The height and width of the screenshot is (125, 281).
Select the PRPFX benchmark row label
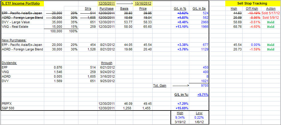pyautogui.click(x=6, y=104)
